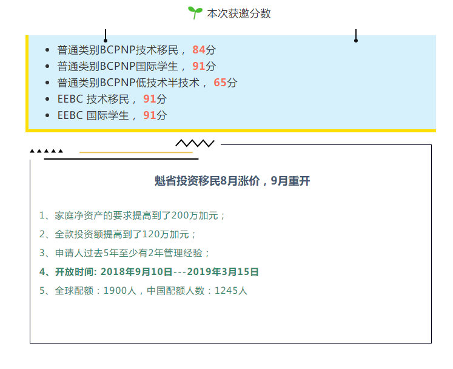Click item 3 about 2年管理经验
The width and height of the screenshot is (453, 369).
coord(124,253)
